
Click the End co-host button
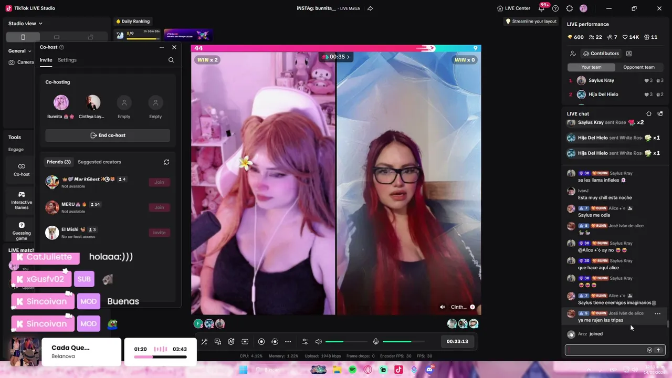(108, 135)
